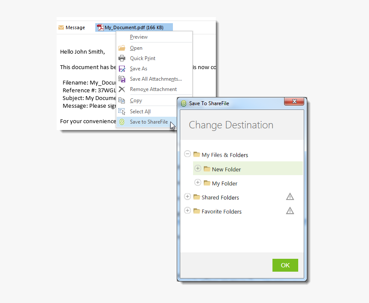Collapse the My Files & Folders tree node
369x303 pixels.
tap(188, 154)
